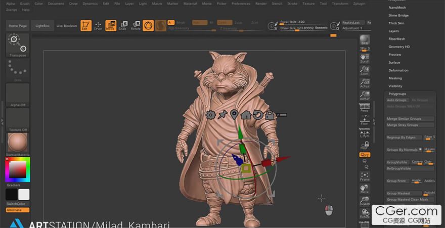Click the Scroll canvas icon
Viewport: 445px width, 228px height.
(365, 58)
